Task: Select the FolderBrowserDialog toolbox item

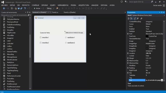Action: [x=14, y=25]
